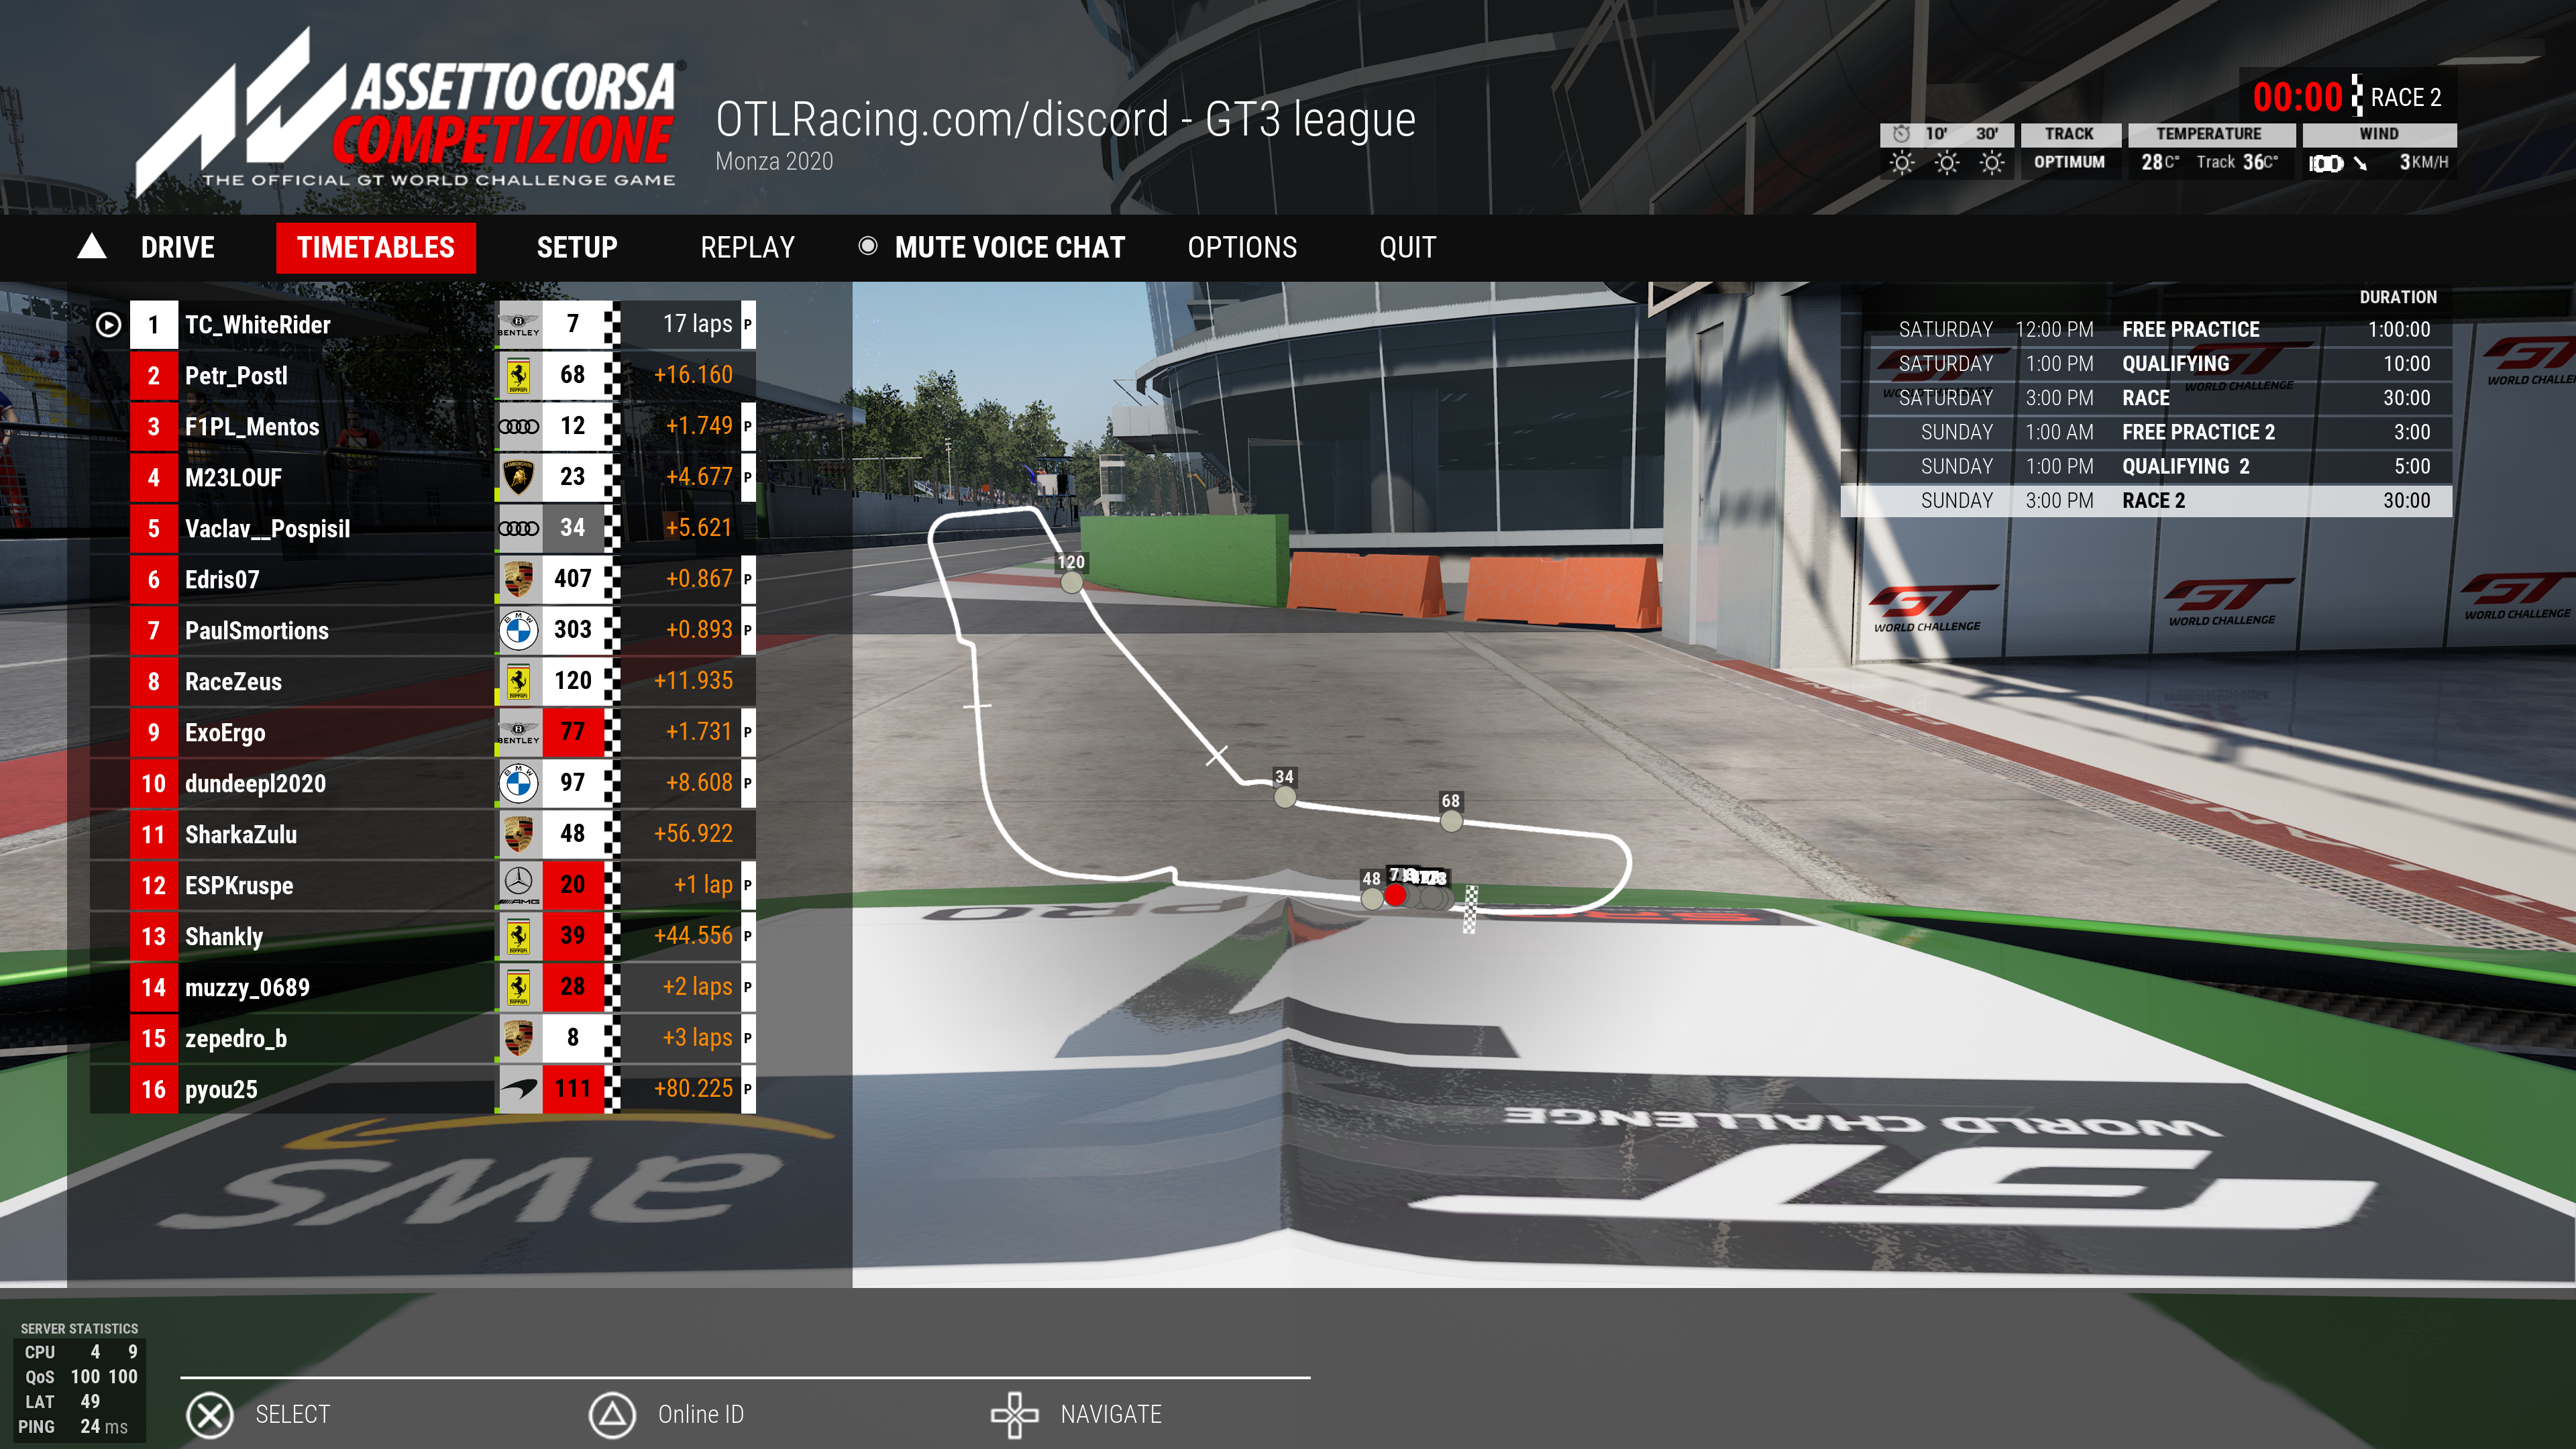Click the triangle Online ID button icon
Screen dimensions: 2576x1449
pyautogui.click(x=612, y=1415)
